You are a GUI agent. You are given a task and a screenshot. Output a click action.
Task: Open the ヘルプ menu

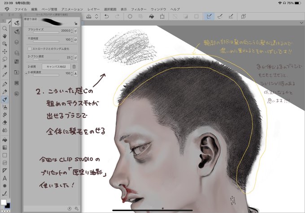click(x=175, y=9)
